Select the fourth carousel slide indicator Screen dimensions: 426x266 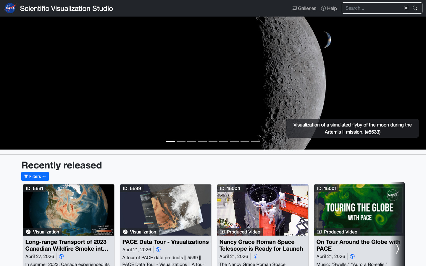[x=202, y=141]
